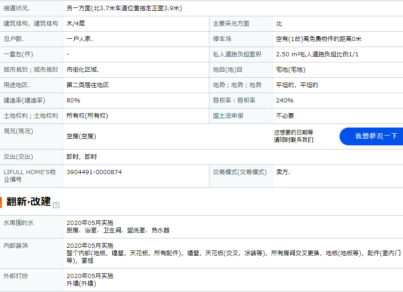Click the 外部打扮 row label
The image size is (403, 292).
coord(16,276)
